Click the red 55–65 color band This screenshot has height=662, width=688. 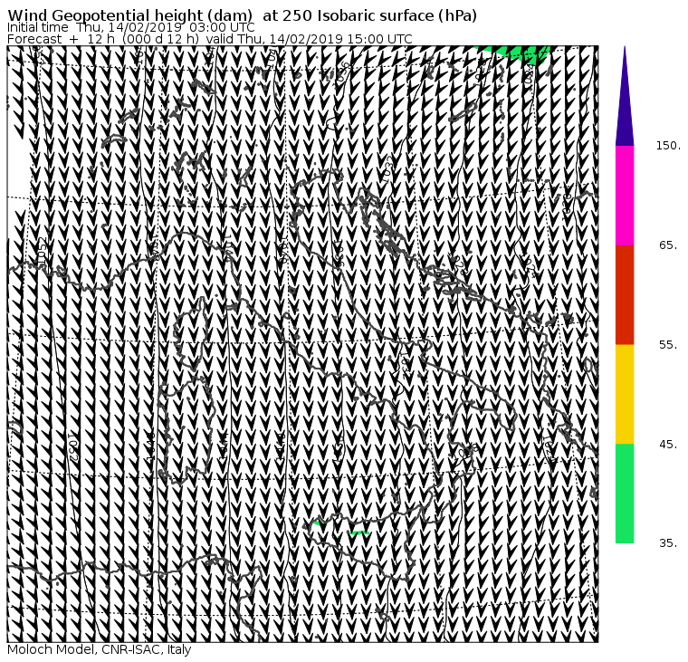(625, 295)
